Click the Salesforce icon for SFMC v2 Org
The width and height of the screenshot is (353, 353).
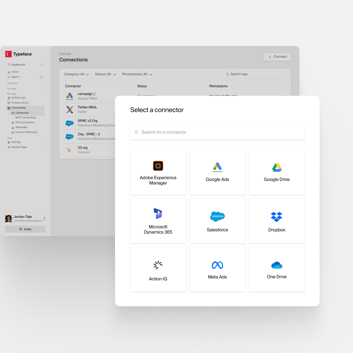pyautogui.click(x=69, y=123)
